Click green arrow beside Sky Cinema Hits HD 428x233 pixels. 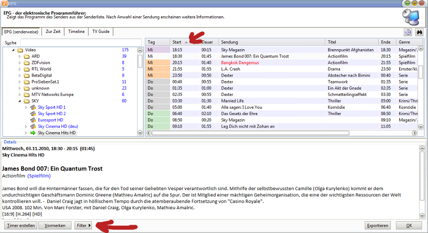[x=33, y=133]
